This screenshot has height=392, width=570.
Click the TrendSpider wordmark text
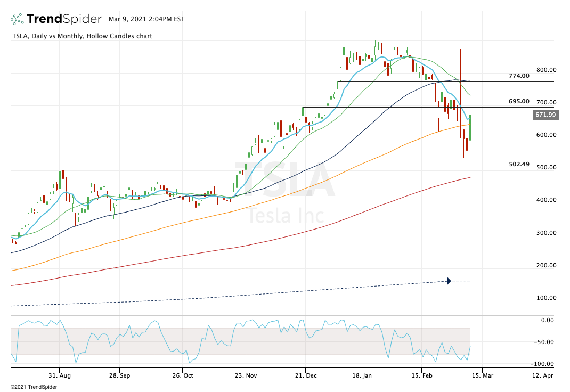pyautogui.click(x=64, y=19)
